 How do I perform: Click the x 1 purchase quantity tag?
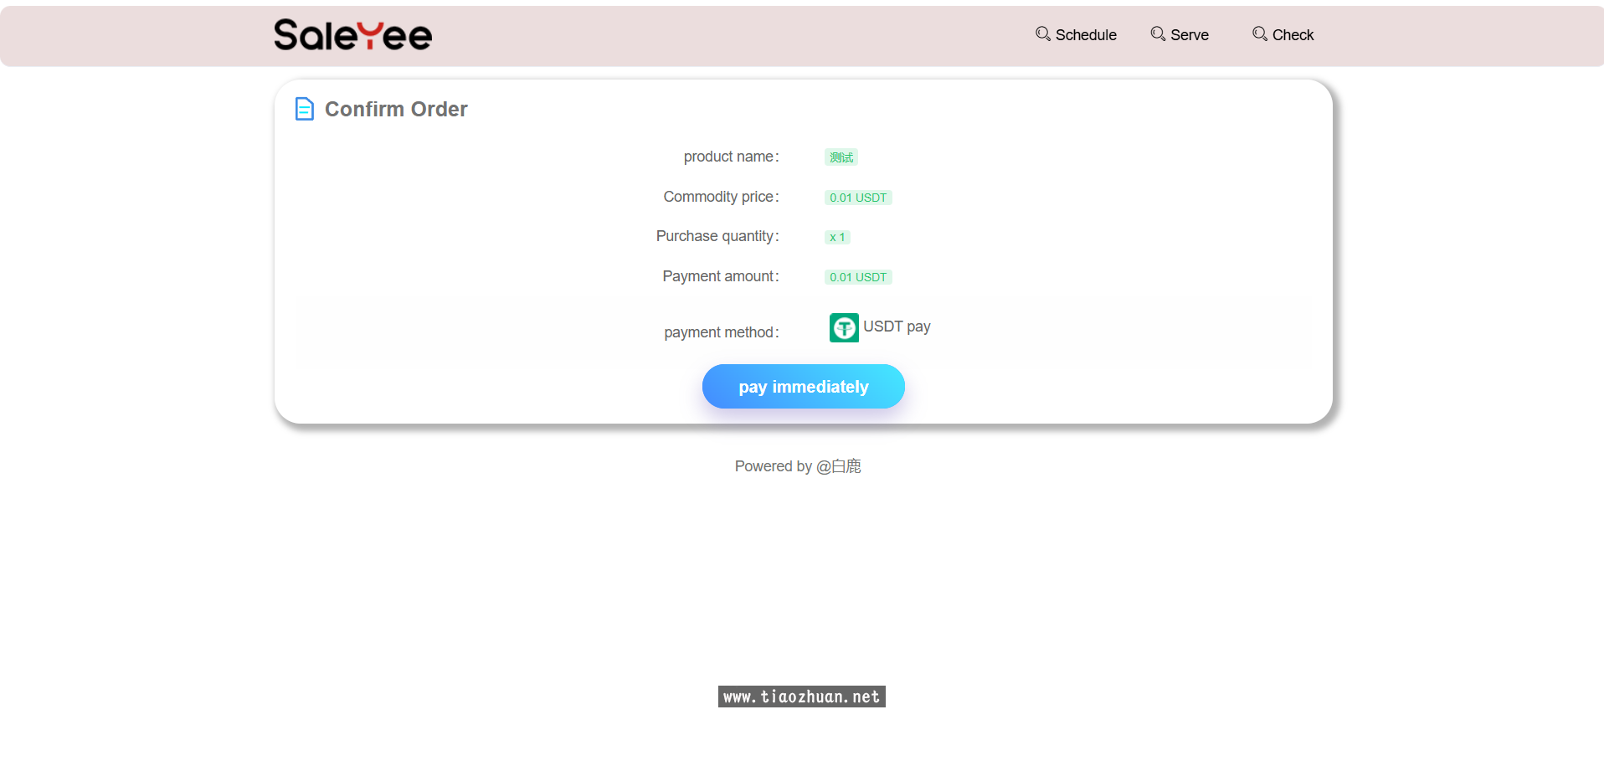click(837, 238)
